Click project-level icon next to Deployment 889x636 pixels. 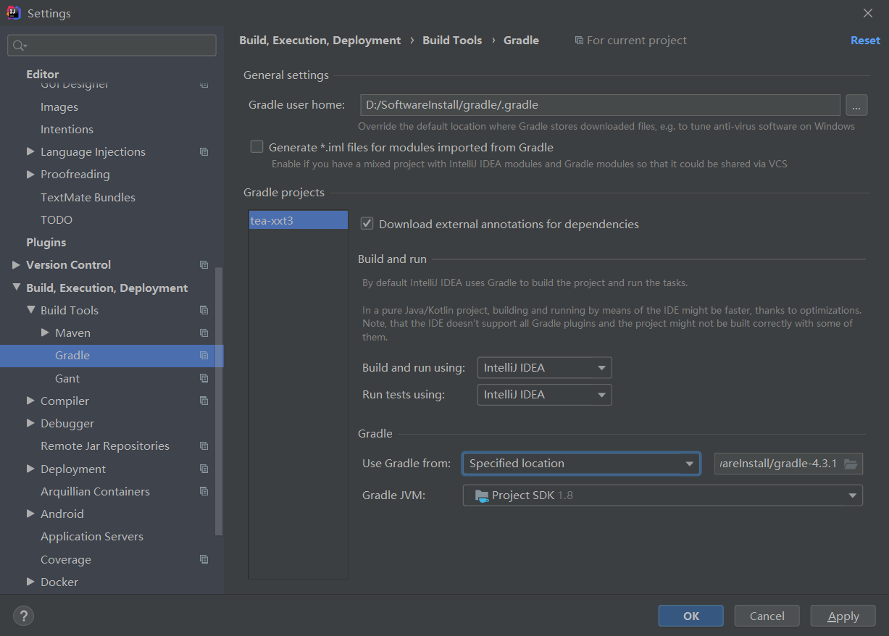pos(204,469)
